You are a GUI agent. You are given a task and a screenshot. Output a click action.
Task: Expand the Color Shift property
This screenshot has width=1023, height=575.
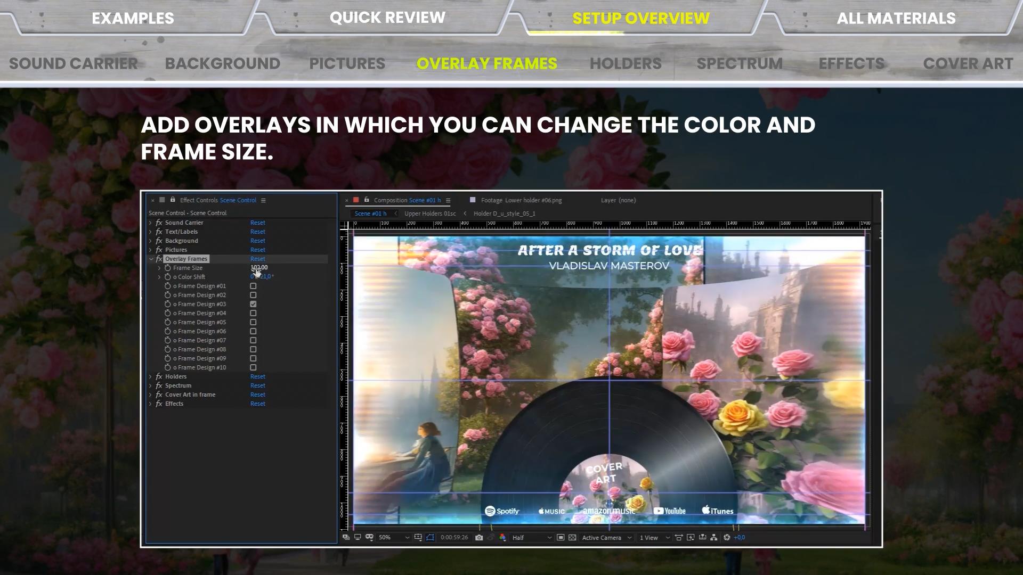pos(159,277)
